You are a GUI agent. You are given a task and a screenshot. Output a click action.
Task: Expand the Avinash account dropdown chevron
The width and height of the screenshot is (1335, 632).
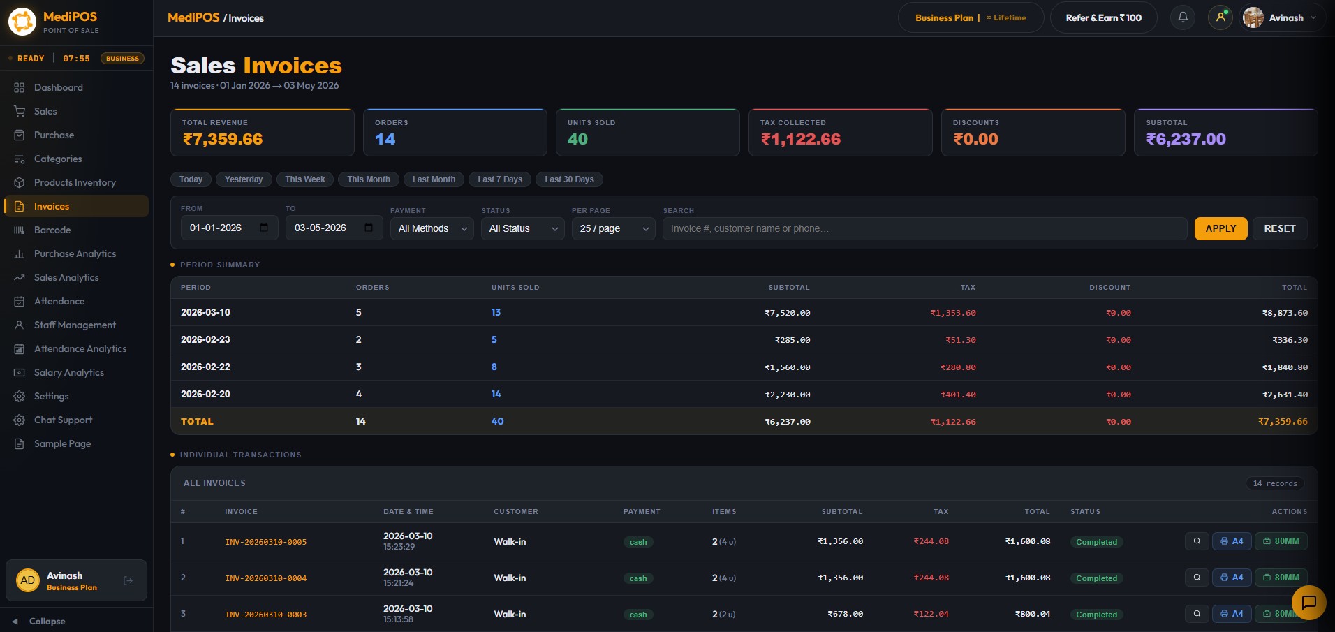1313,18
